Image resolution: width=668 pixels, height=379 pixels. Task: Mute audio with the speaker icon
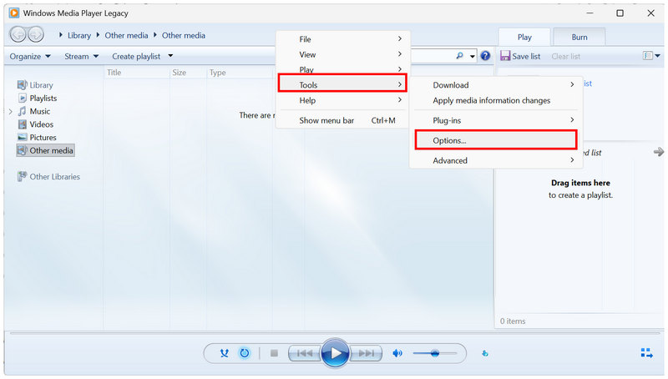coord(397,353)
